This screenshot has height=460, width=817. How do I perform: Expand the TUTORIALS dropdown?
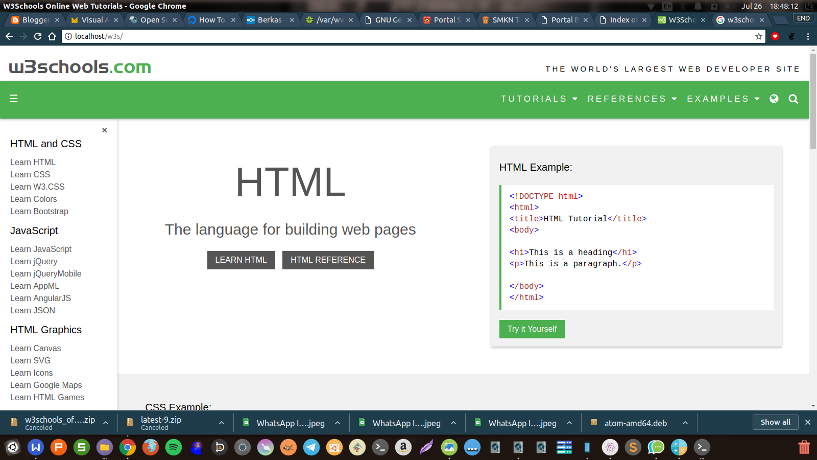pos(539,99)
